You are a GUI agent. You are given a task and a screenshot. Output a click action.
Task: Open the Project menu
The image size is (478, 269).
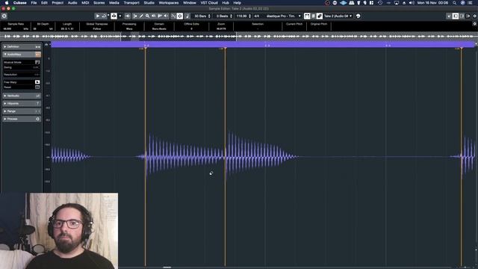58,3
